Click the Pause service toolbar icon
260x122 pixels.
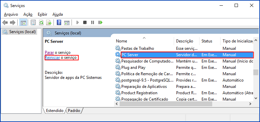(x=93, y=22)
